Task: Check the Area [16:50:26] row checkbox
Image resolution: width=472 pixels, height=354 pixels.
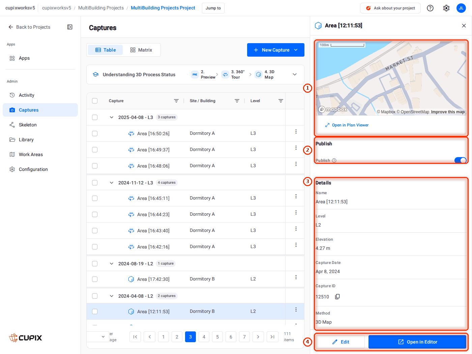Action: [x=95, y=134]
